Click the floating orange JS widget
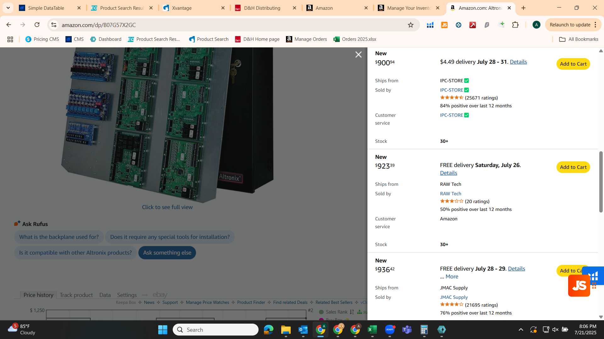 [x=579, y=286]
